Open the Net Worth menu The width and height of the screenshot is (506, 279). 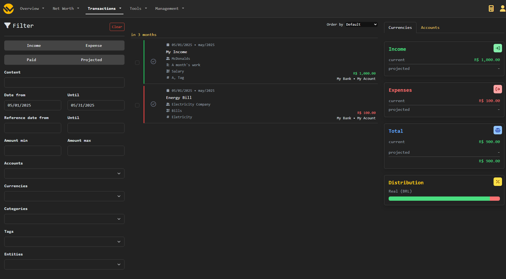tap(66, 8)
